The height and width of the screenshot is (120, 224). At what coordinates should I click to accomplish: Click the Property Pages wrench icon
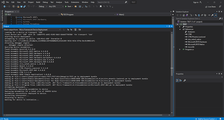(x=185, y=81)
